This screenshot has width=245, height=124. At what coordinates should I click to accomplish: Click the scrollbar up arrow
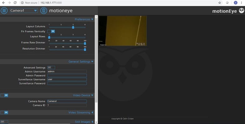click(96, 16)
